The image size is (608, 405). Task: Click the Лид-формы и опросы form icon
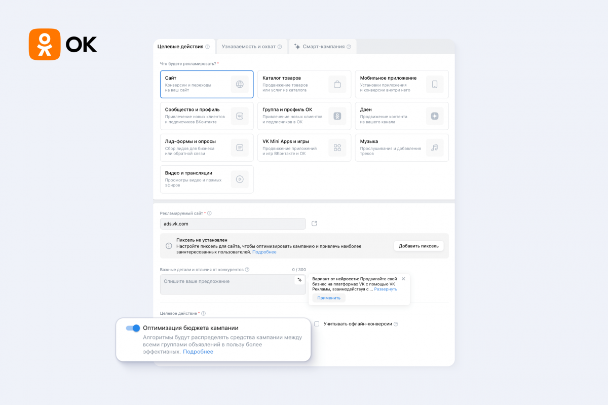click(240, 148)
